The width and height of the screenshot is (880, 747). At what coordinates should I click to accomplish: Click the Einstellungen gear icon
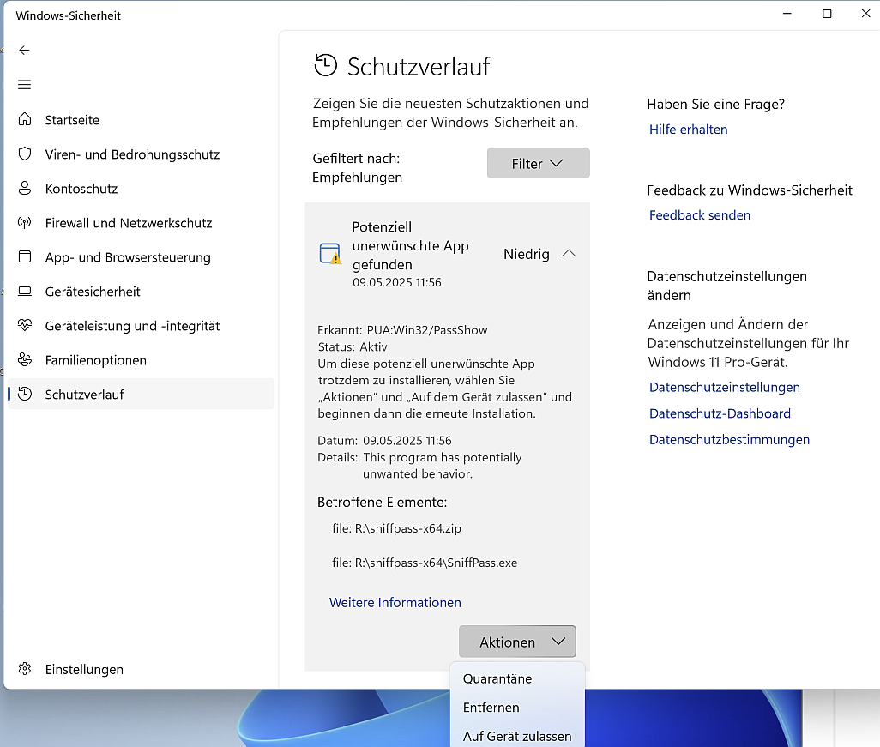[25, 668]
